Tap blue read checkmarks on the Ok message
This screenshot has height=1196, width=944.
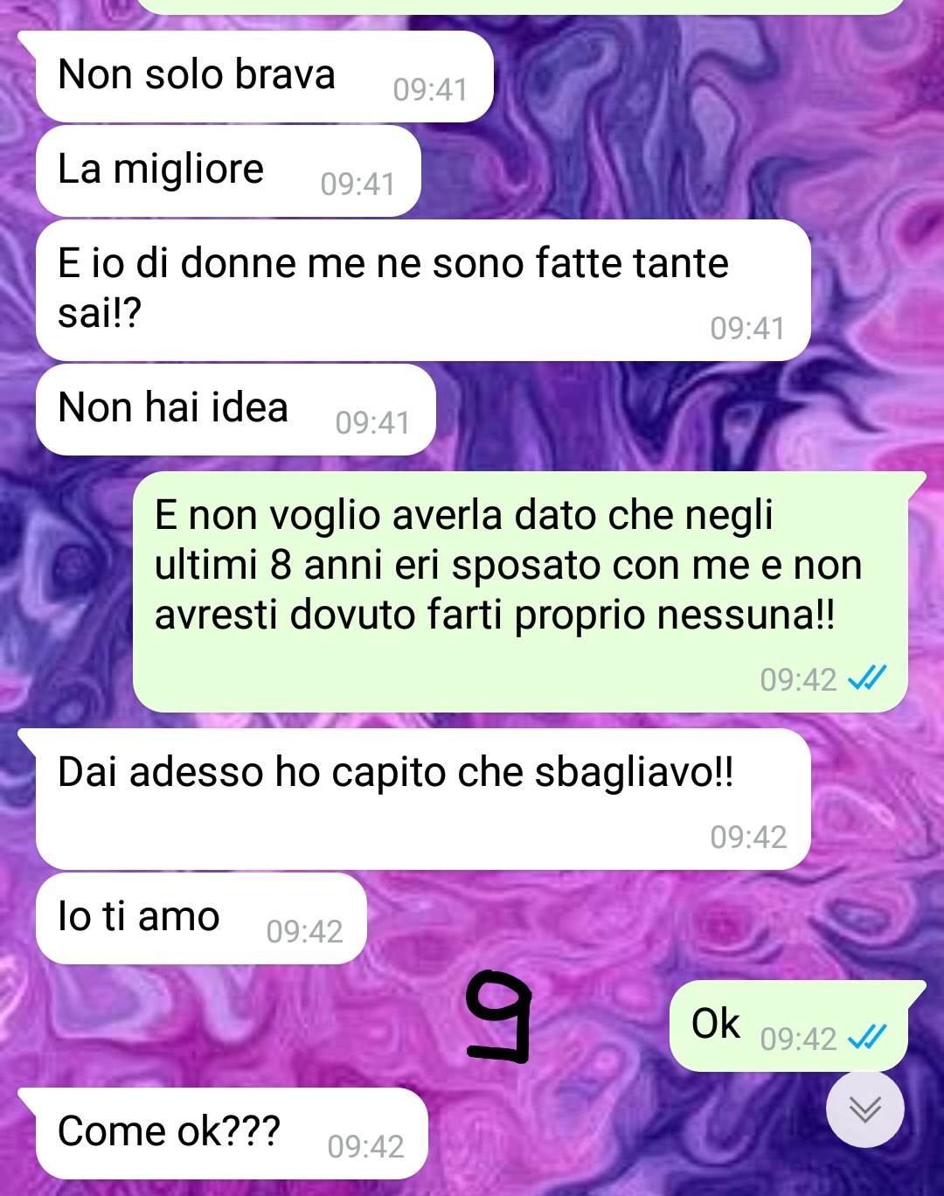pyautogui.click(x=868, y=1037)
